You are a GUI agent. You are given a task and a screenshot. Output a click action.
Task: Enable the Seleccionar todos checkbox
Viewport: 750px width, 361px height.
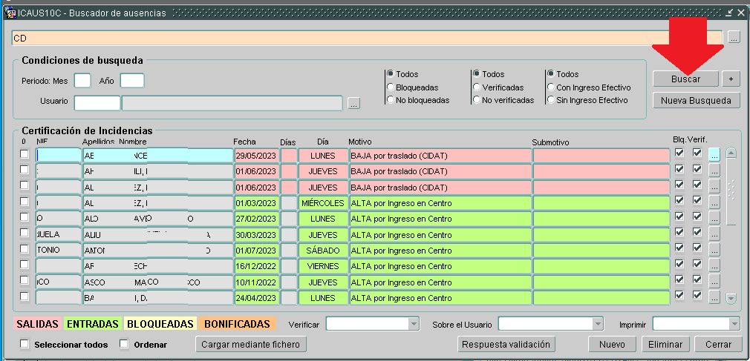coord(25,345)
